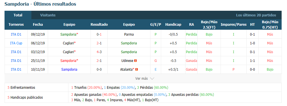Open ITA D1 link for the 09/12/19 match

pos(16,34)
